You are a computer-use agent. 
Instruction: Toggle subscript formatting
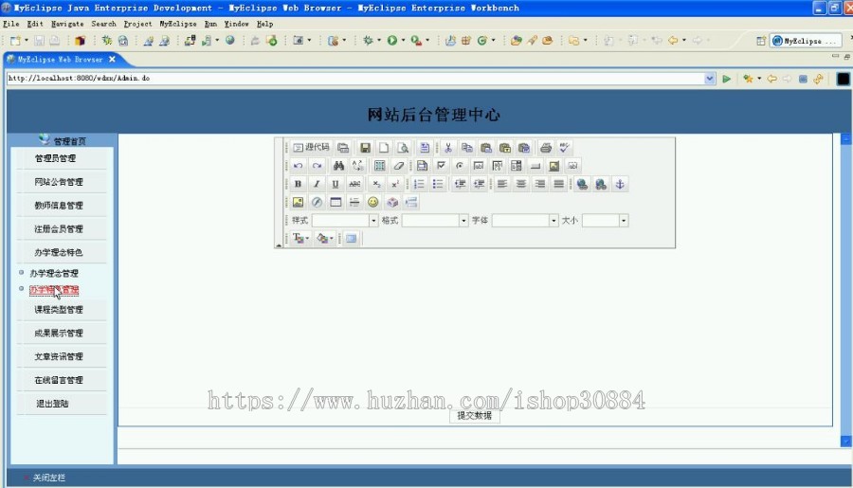click(x=376, y=184)
